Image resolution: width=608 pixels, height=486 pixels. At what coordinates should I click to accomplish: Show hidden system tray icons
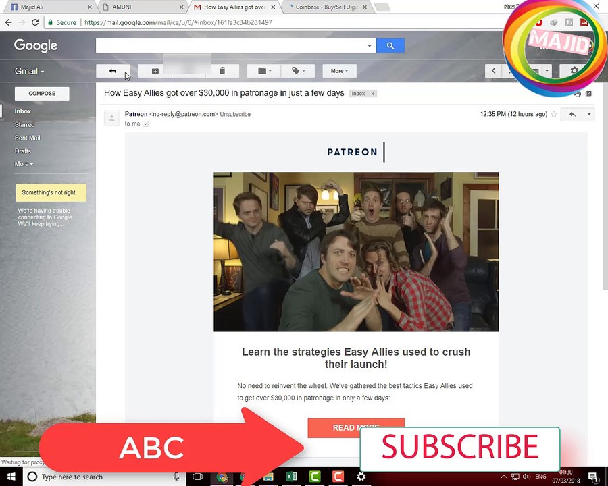[x=504, y=477]
